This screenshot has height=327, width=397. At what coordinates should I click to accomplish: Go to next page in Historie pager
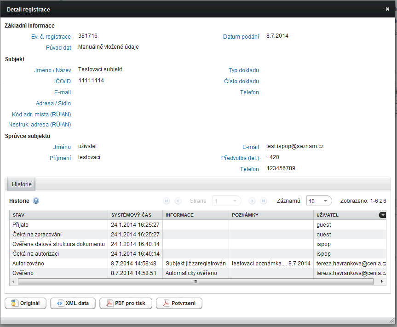252,201
